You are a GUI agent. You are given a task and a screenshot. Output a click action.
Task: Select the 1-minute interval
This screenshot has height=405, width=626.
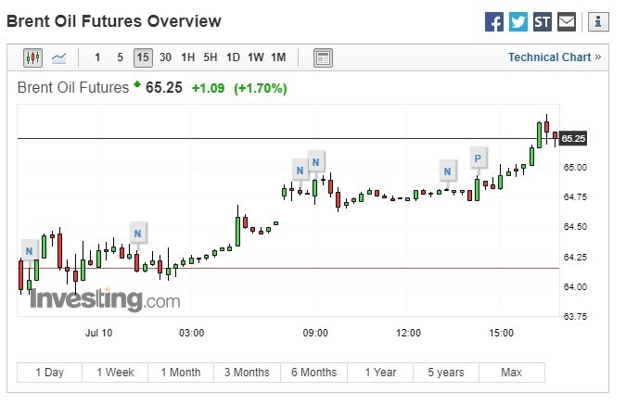click(97, 57)
